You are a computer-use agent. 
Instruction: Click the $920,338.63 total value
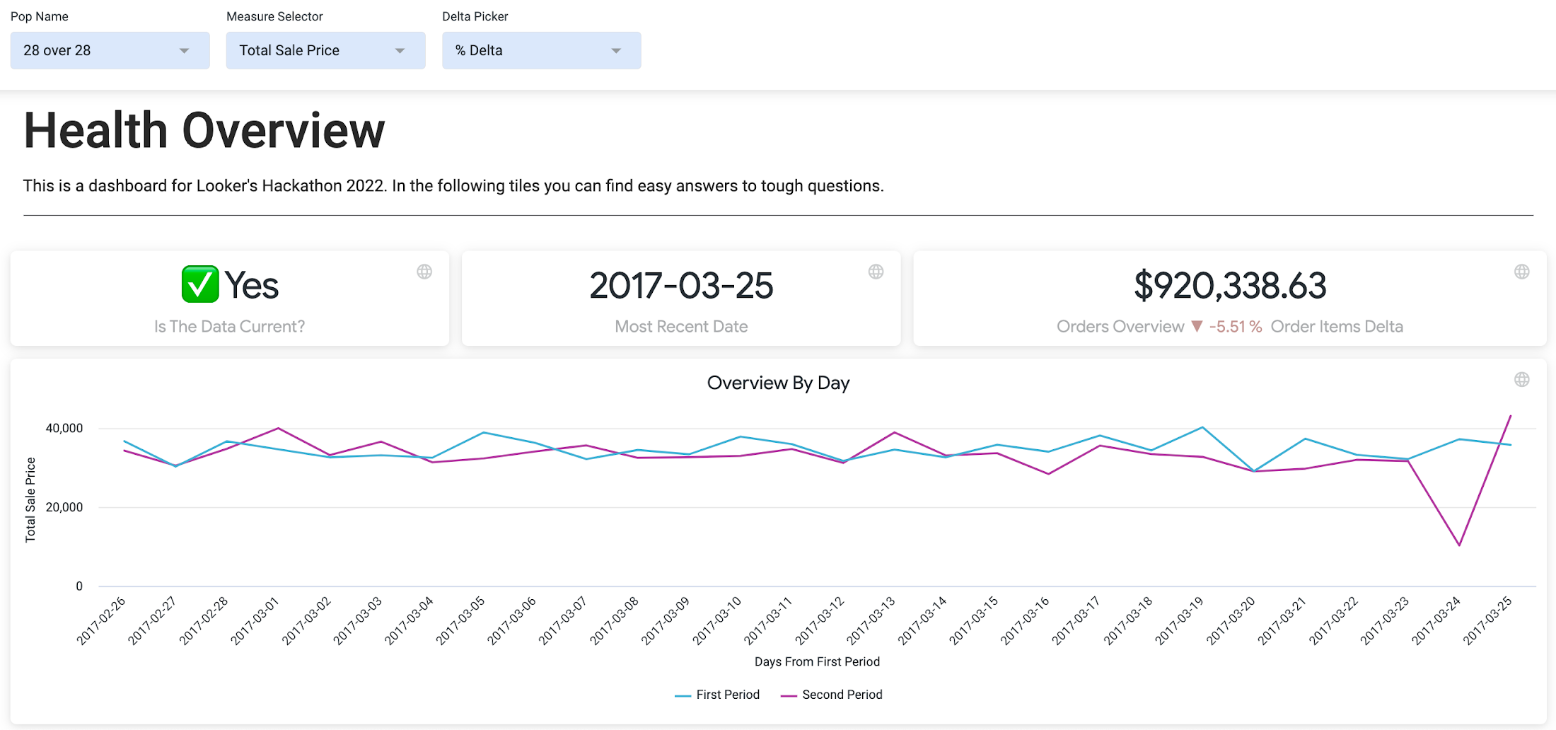coord(1230,286)
